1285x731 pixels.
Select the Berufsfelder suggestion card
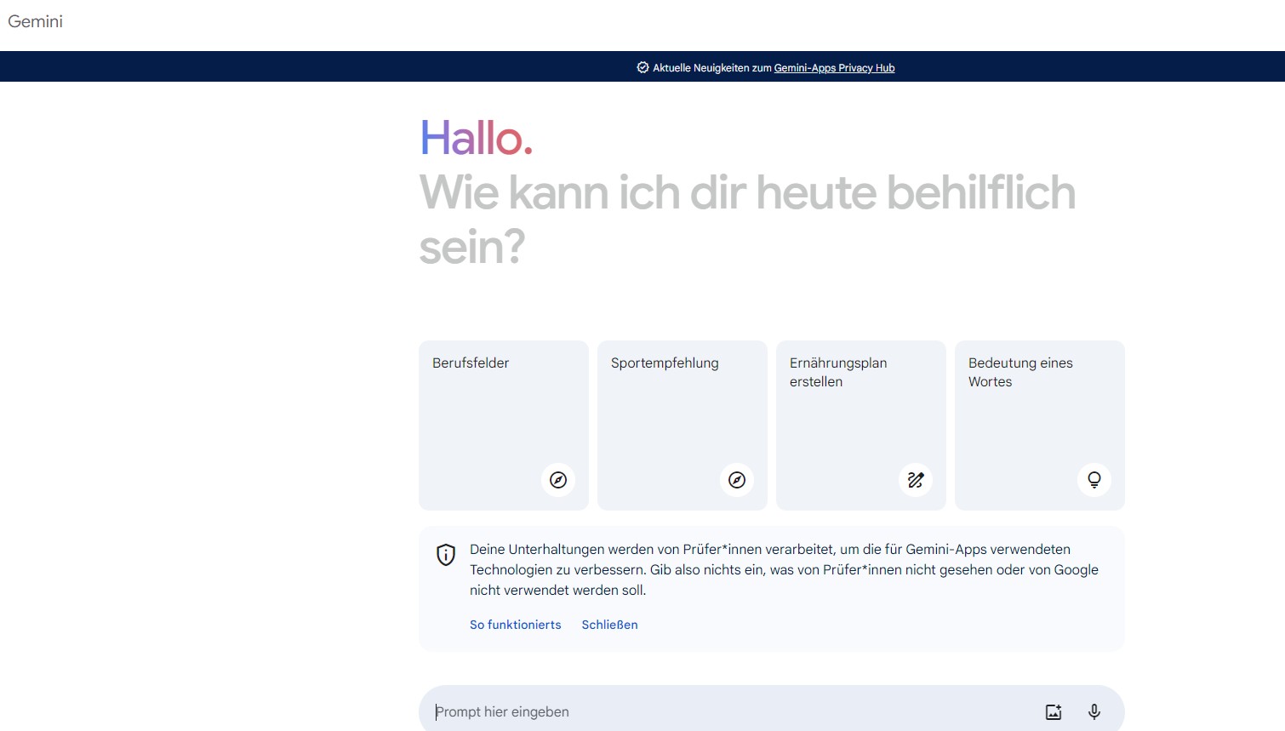(504, 425)
